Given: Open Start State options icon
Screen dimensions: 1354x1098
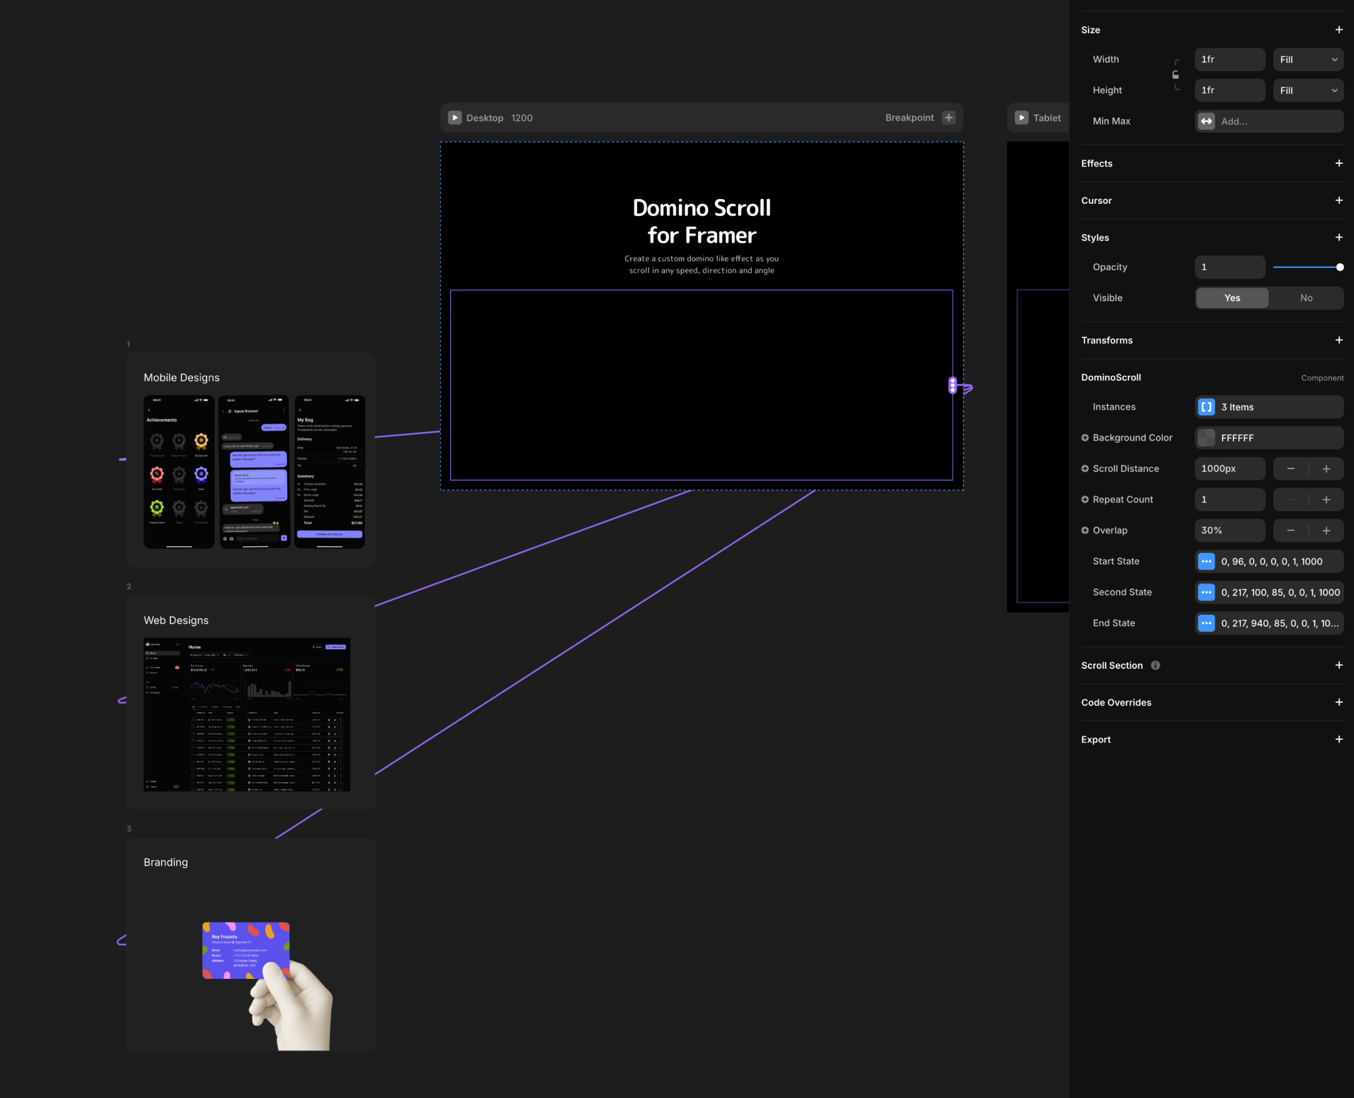Looking at the screenshot, I should [x=1206, y=561].
